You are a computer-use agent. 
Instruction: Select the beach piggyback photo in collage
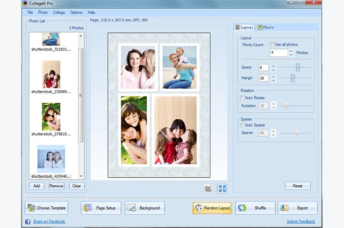point(180,67)
